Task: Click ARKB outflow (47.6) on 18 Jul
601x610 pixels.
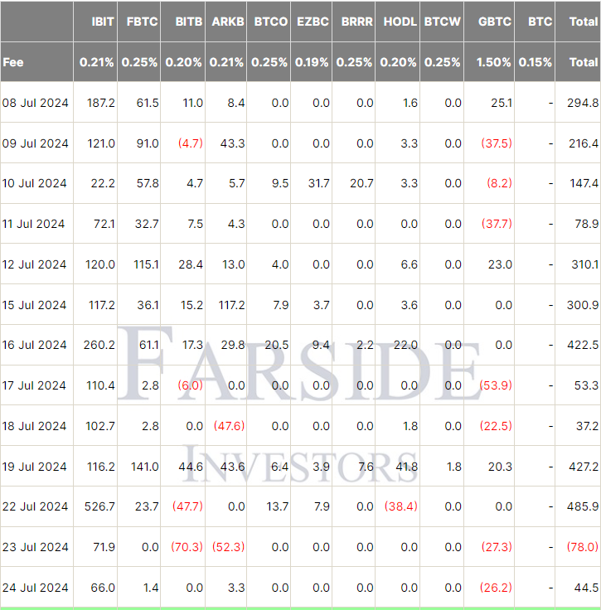Action: (229, 426)
